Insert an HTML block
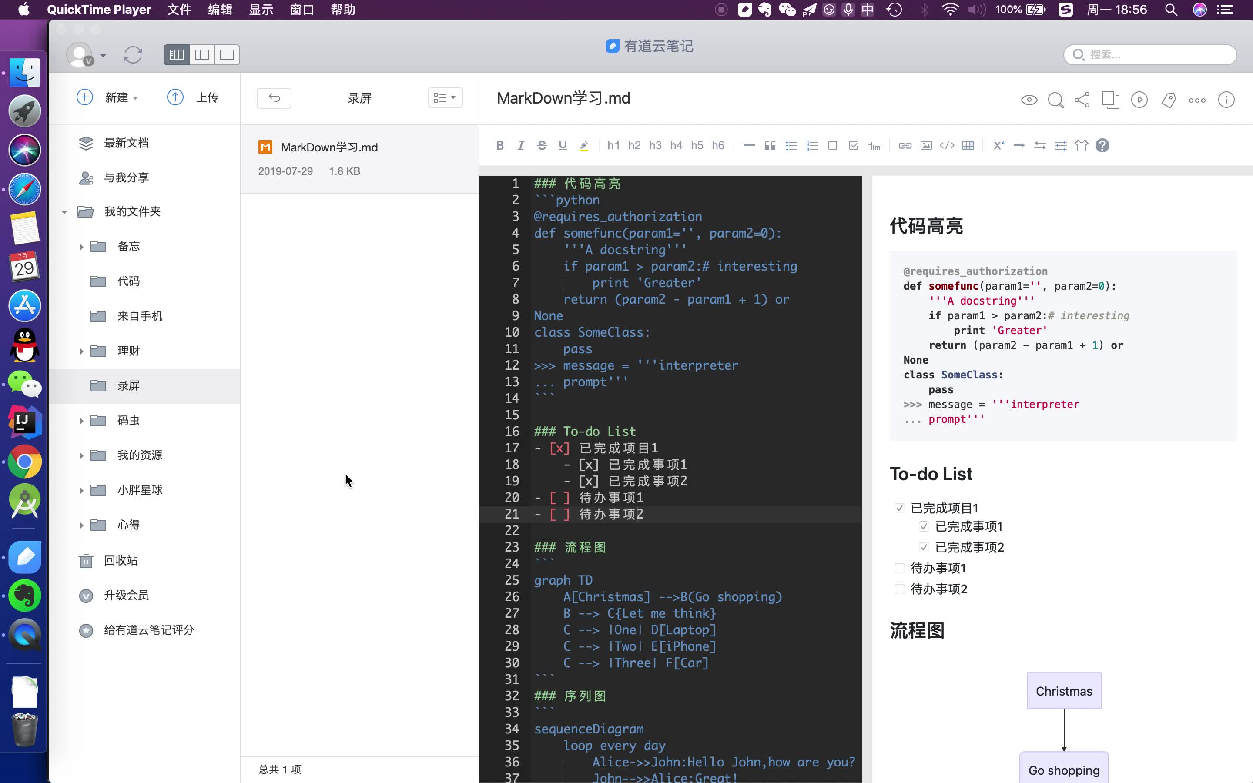 (874, 146)
